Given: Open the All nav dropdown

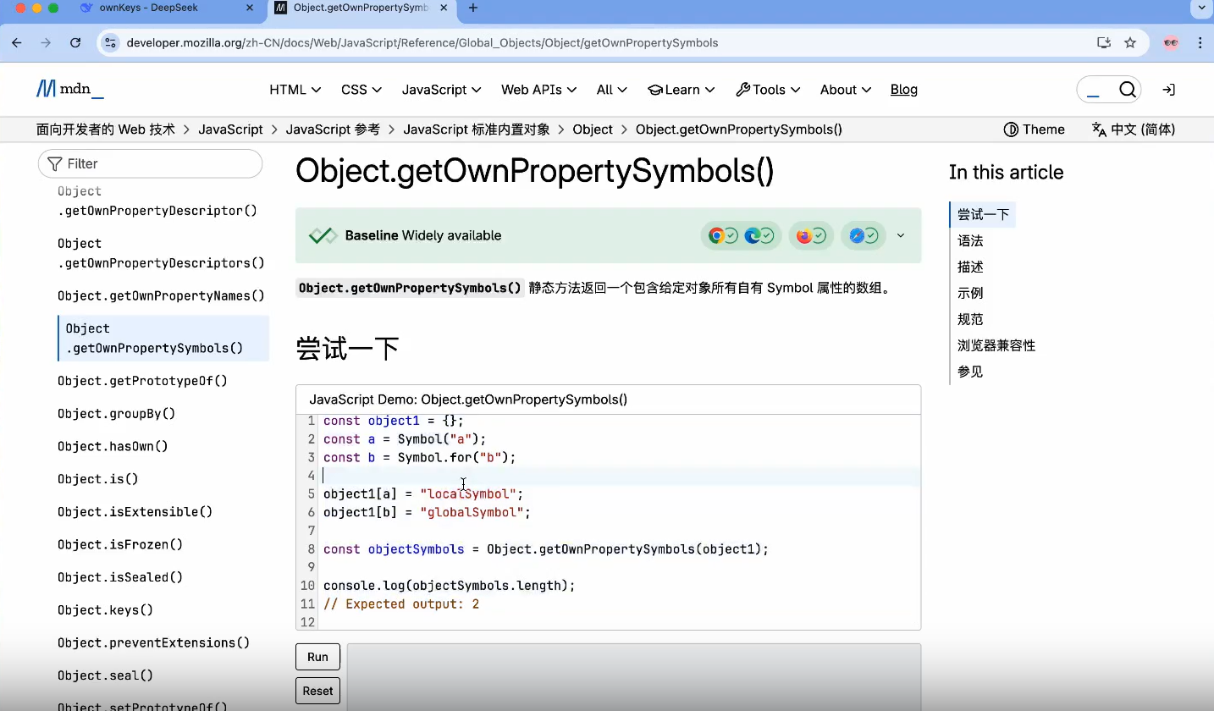Looking at the screenshot, I should pos(612,90).
